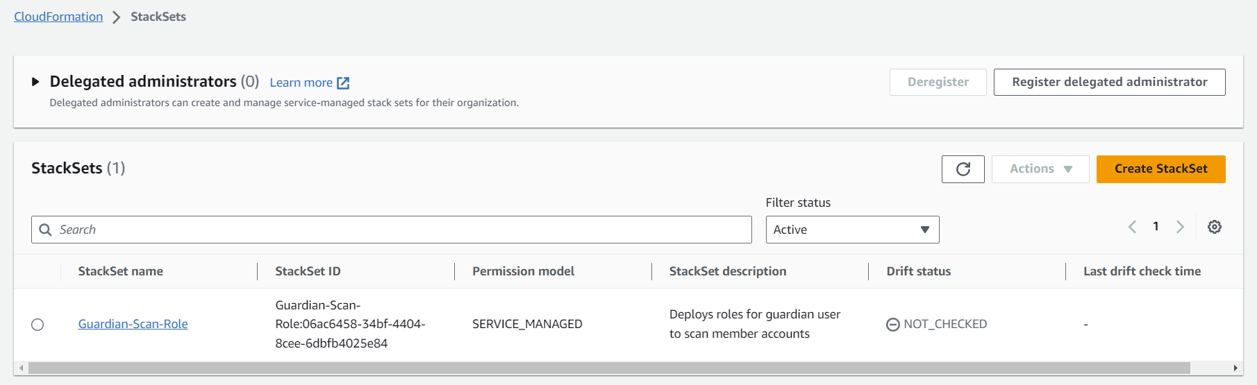Click the external link icon beside Learn more
Image resolution: width=1257 pixels, height=385 pixels.
[x=343, y=83]
